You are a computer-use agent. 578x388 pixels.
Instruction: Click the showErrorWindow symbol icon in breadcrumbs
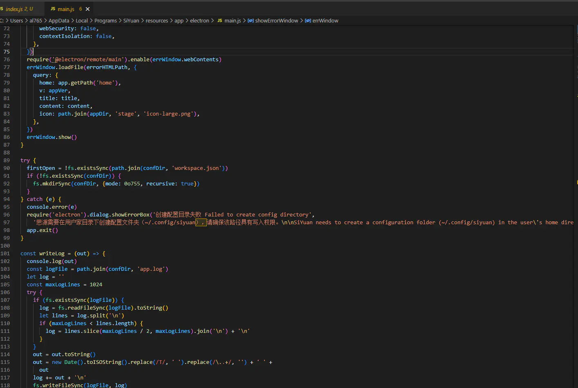click(251, 21)
